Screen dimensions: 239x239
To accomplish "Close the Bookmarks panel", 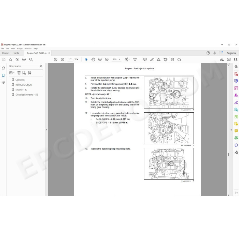I will (41, 66).
